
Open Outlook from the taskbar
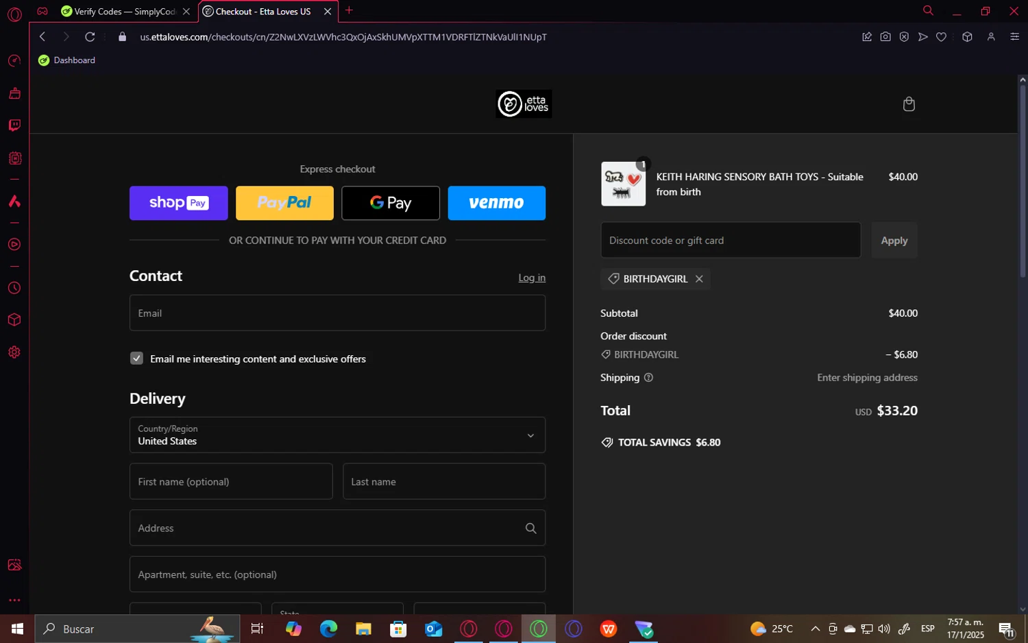point(433,629)
